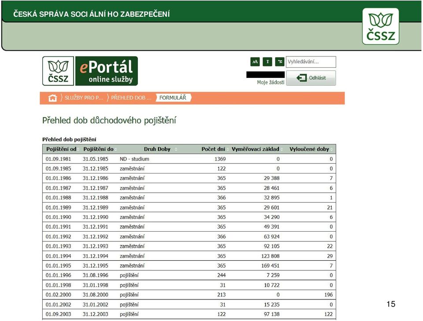Screen dimensions: 423x321
Task: Select the end date 31.12.1990
Action: click(96, 217)
